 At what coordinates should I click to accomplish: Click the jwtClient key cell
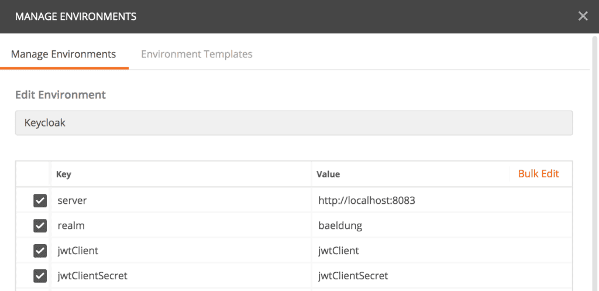point(181,251)
